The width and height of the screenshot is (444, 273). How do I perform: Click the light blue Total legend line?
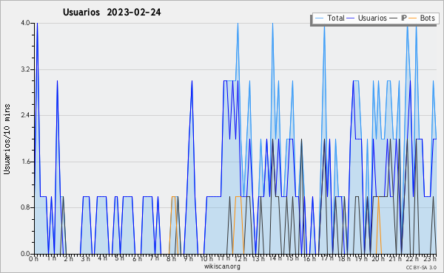coord(319,18)
